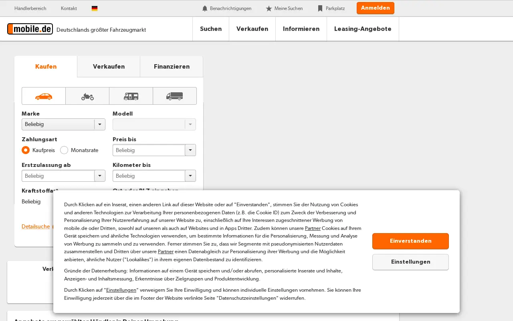Select the motorcycle vehicle type icon
Image resolution: width=513 pixels, height=321 pixels.
(87, 96)
